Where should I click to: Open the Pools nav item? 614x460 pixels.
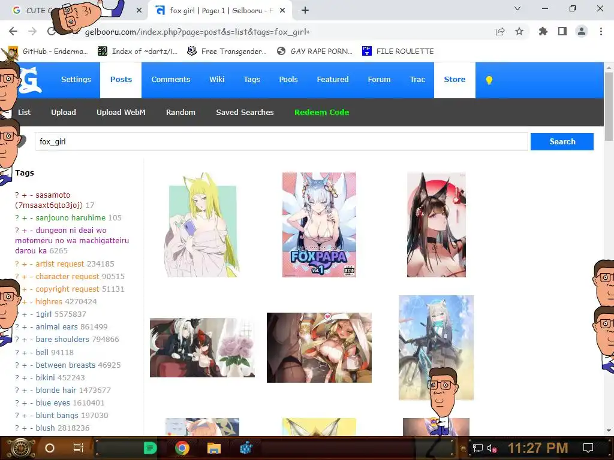coord(288,80)
